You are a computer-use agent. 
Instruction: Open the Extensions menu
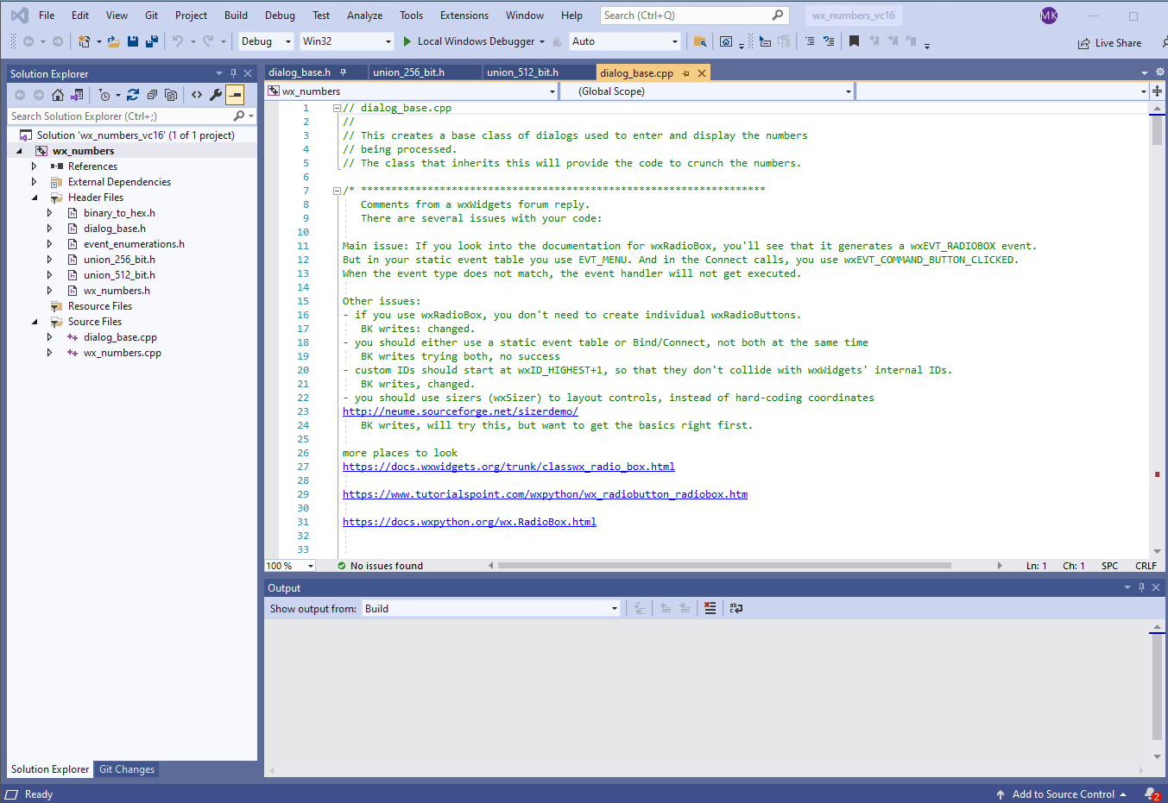pyautogui.click(x=464, y=15)
